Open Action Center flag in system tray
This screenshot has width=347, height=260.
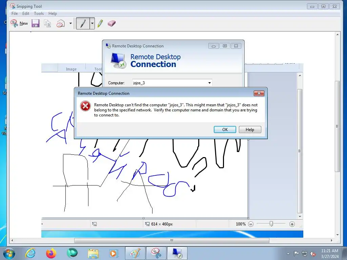pos(296,254)
